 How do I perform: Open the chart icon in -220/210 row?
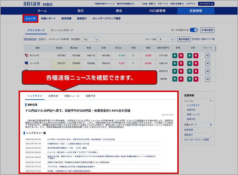pos(208,71)
